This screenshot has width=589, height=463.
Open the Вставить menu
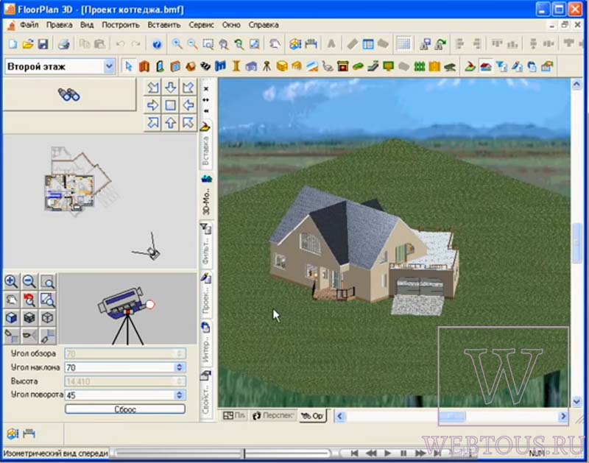(x=163, y=25)
